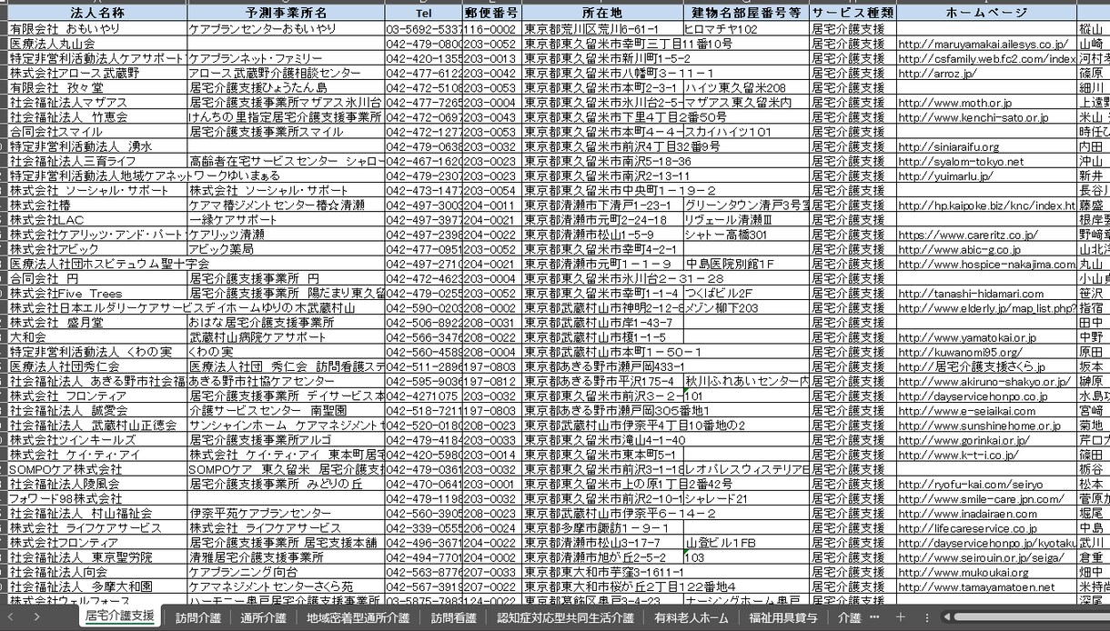
Task: Select cell 一縁ケアサポート
Action: [x=287, y=220]
